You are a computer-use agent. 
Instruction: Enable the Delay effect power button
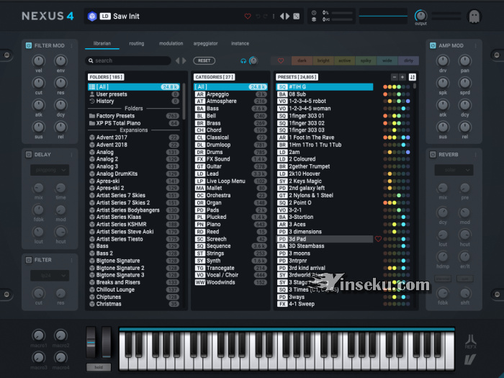tap(29, 154)
